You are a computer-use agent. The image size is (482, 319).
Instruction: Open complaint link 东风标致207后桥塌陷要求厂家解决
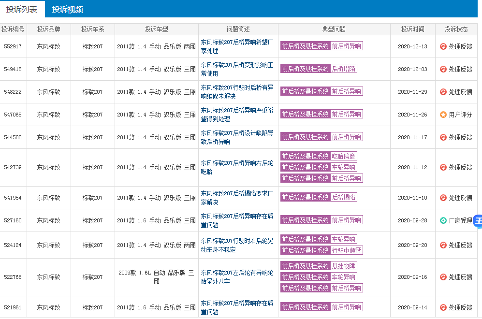point(237,198)
